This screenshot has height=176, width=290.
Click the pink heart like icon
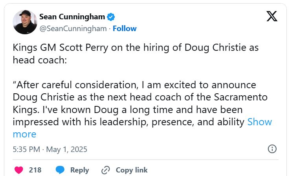tap(18, 170)
